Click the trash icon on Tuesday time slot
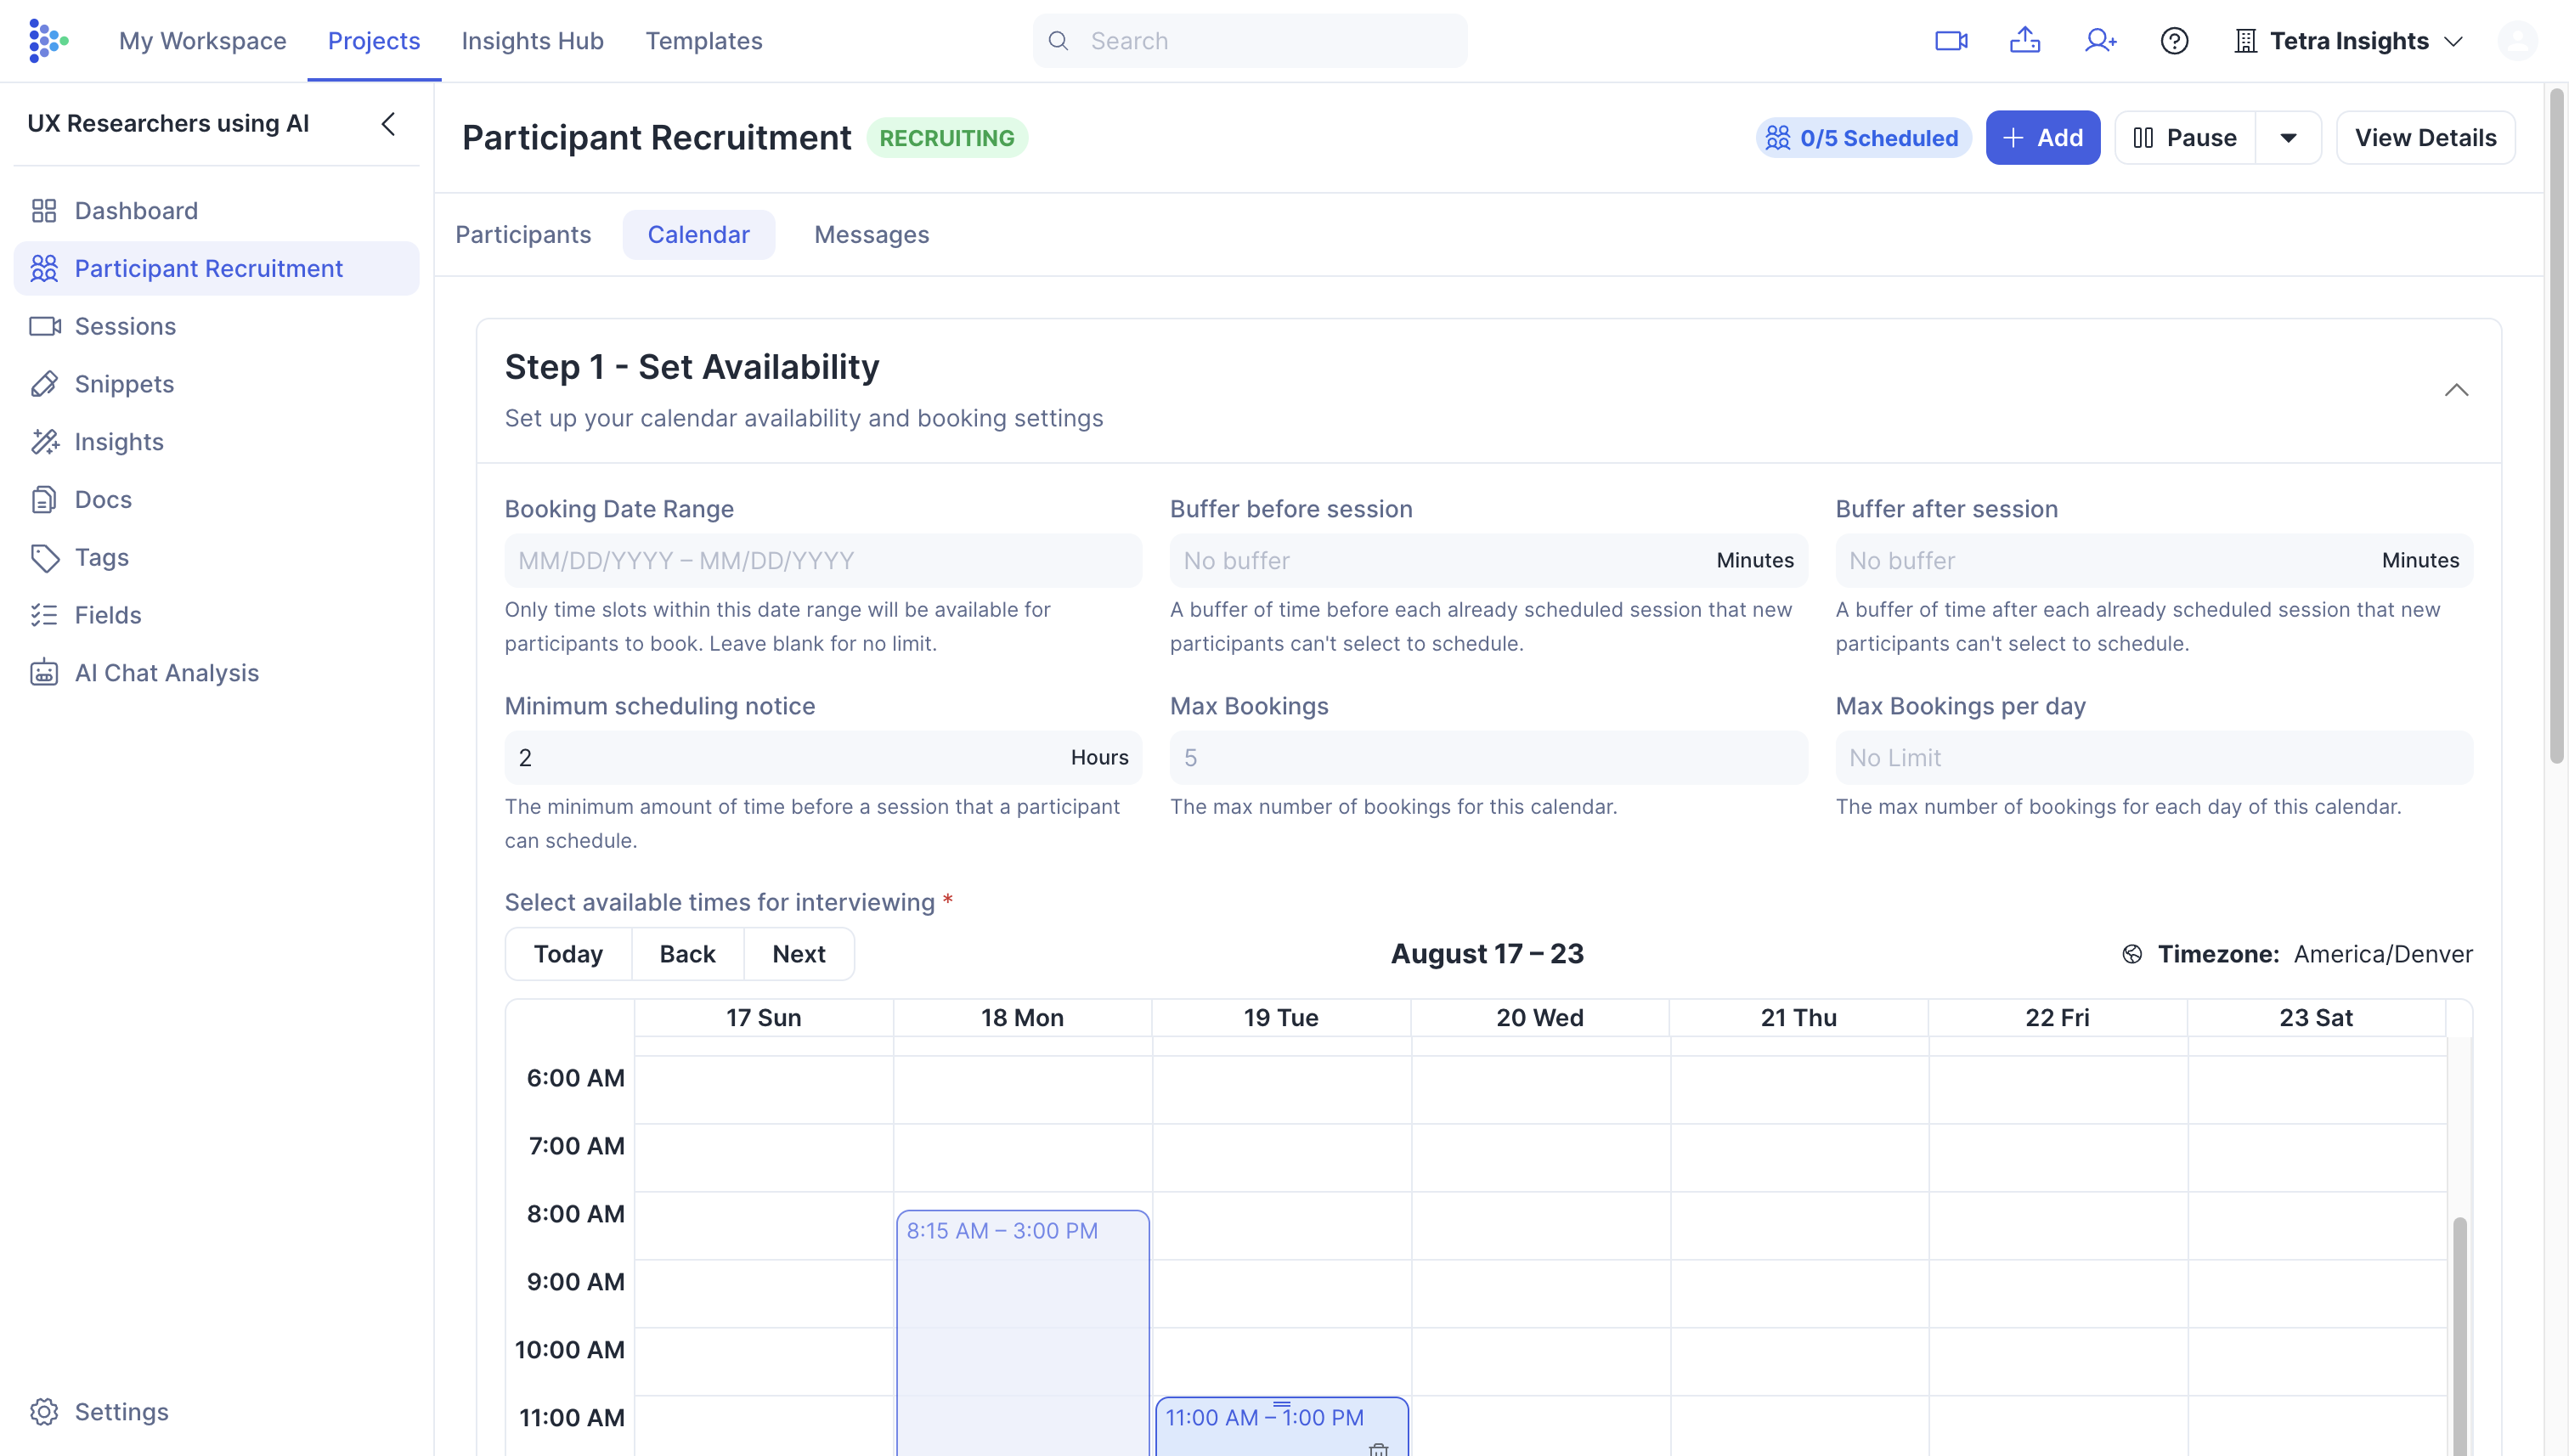 [1379, 1448]
